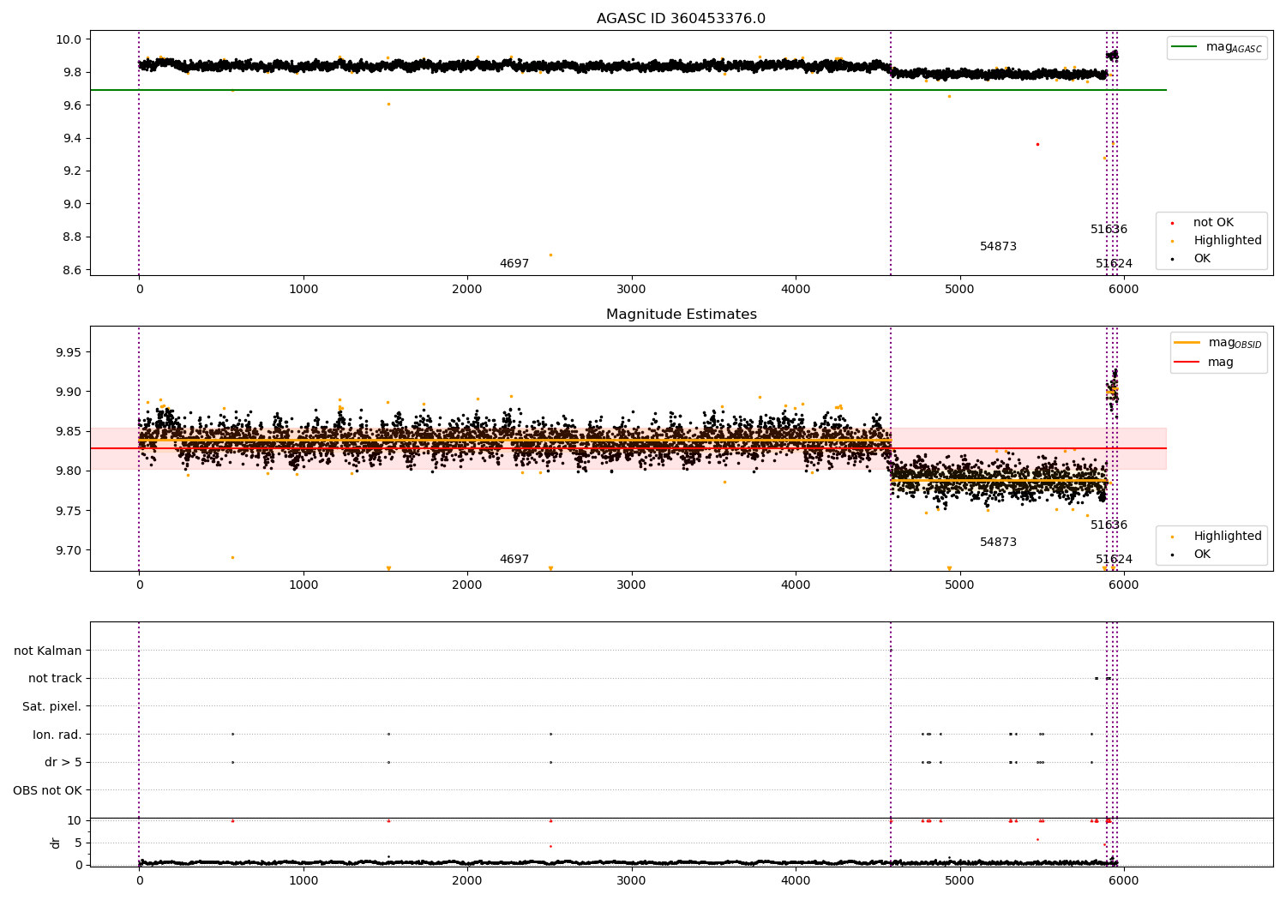Click the 'AGASC ID 360453376.0' plot title

682,19
